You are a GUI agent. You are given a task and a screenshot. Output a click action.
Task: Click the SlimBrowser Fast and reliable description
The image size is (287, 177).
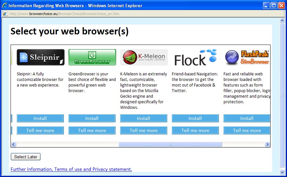[247, 88]
